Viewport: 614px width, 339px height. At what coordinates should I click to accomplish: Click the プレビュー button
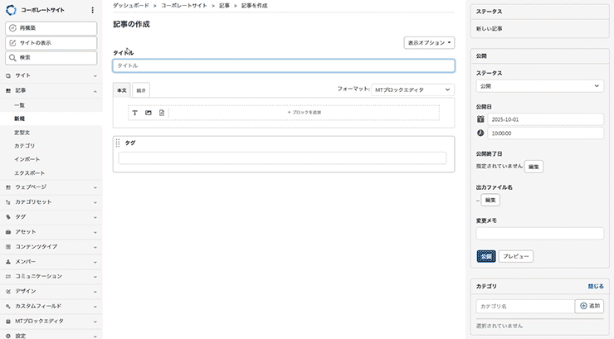(515, 257)
